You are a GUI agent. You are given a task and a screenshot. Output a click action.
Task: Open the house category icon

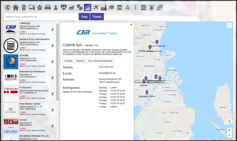16,7
